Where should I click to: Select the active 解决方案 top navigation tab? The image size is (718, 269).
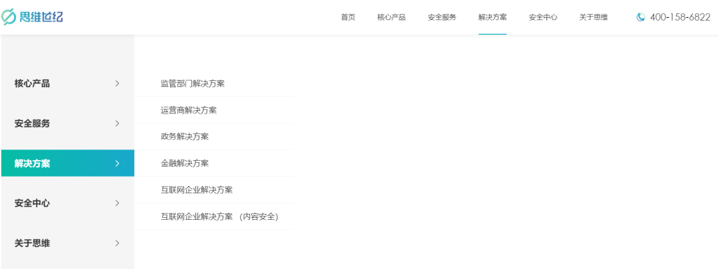coord(493,17)
